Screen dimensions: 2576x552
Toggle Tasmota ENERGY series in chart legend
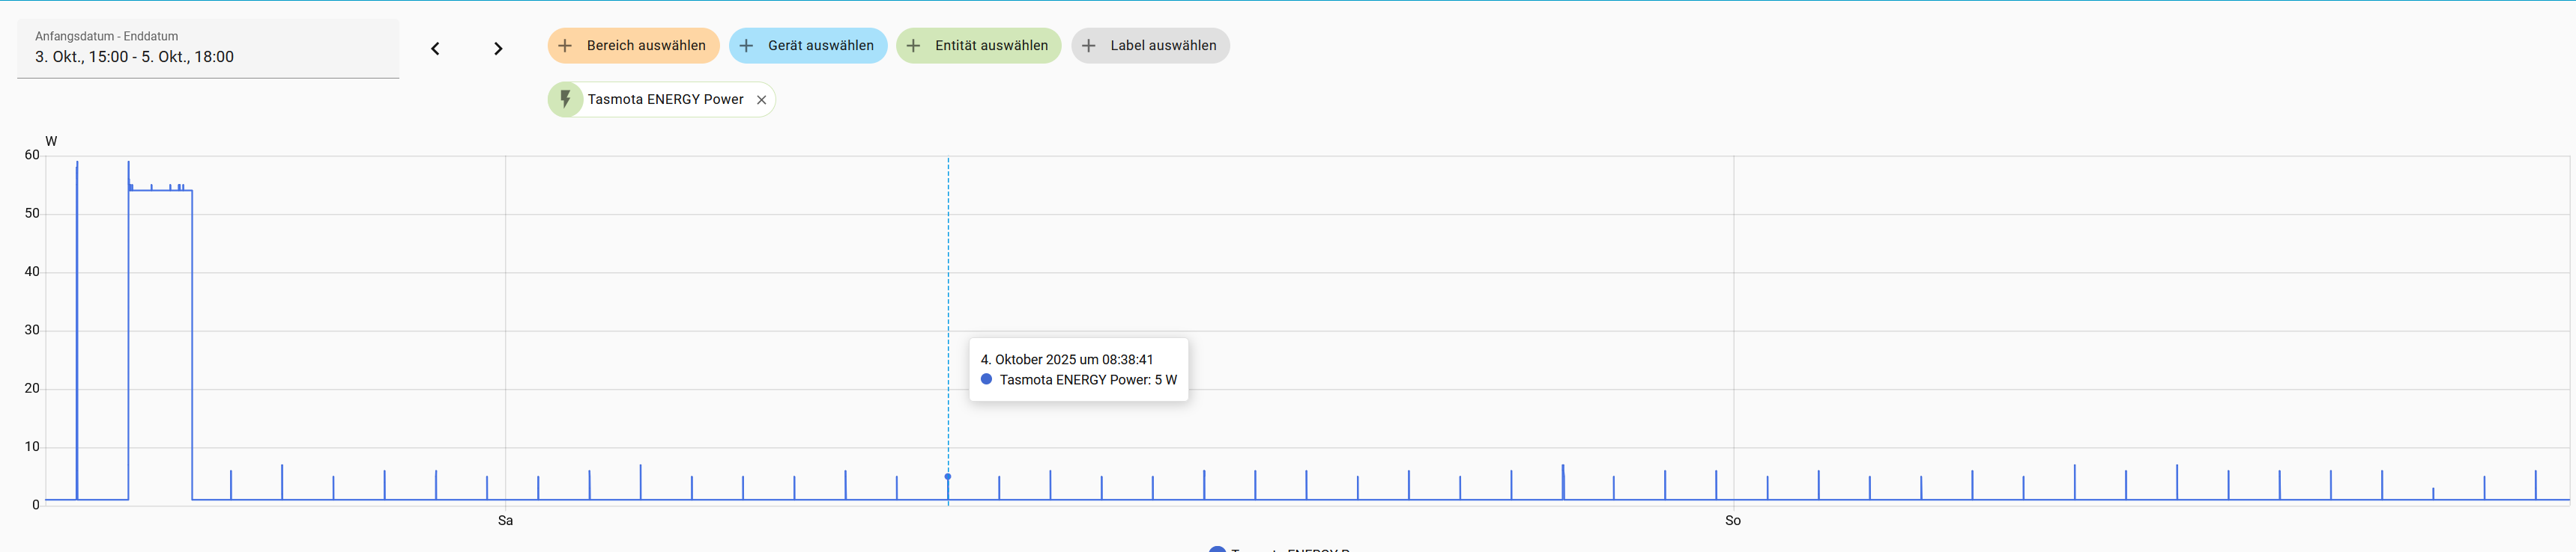1280,548
